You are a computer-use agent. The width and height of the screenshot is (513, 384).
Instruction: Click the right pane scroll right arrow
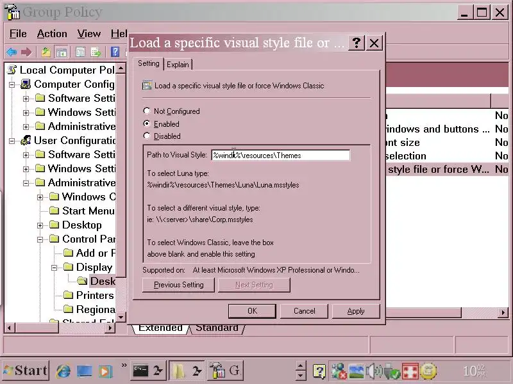(503, 312)
